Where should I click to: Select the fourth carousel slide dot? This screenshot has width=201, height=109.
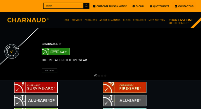(105, 76)
